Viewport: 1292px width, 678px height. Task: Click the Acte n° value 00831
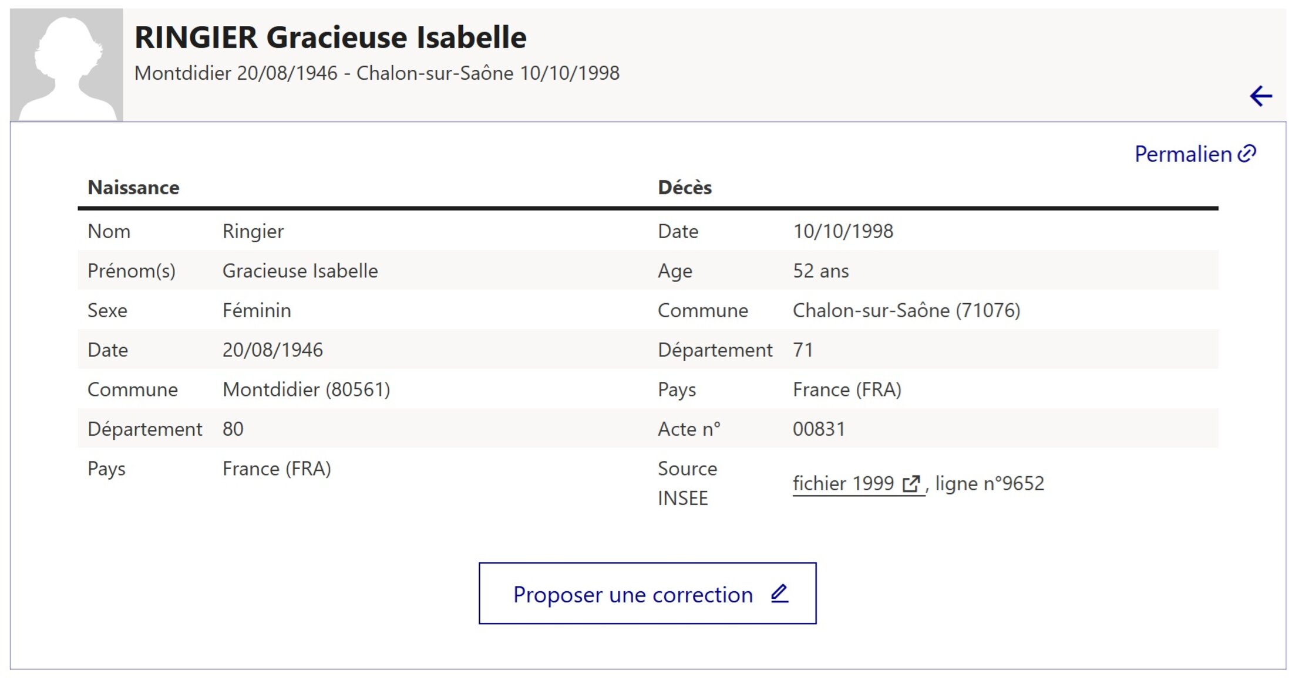point(819,429)
